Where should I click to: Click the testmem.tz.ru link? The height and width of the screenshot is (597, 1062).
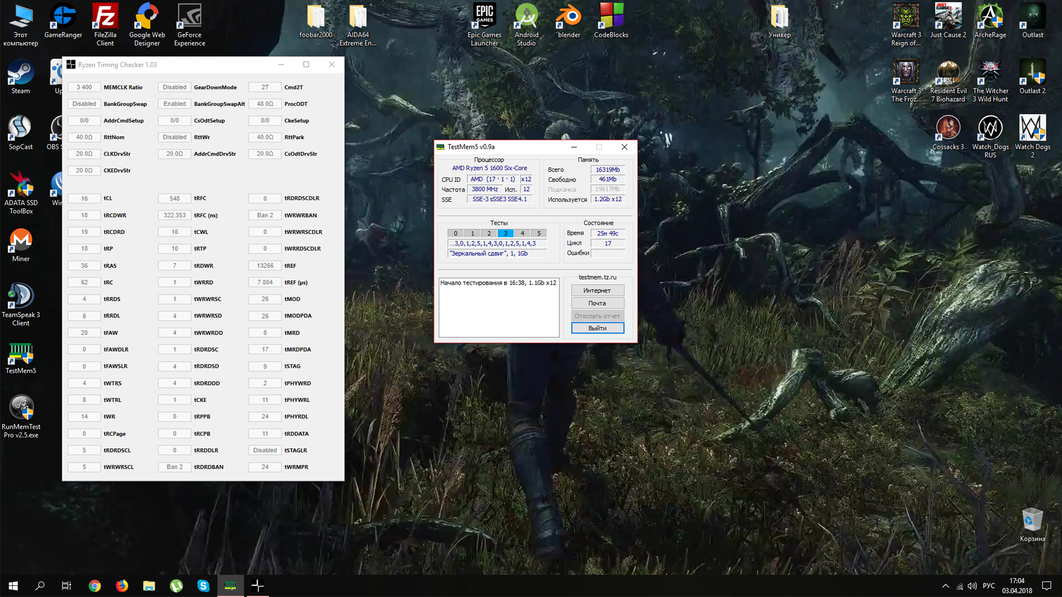pos(597,277)
